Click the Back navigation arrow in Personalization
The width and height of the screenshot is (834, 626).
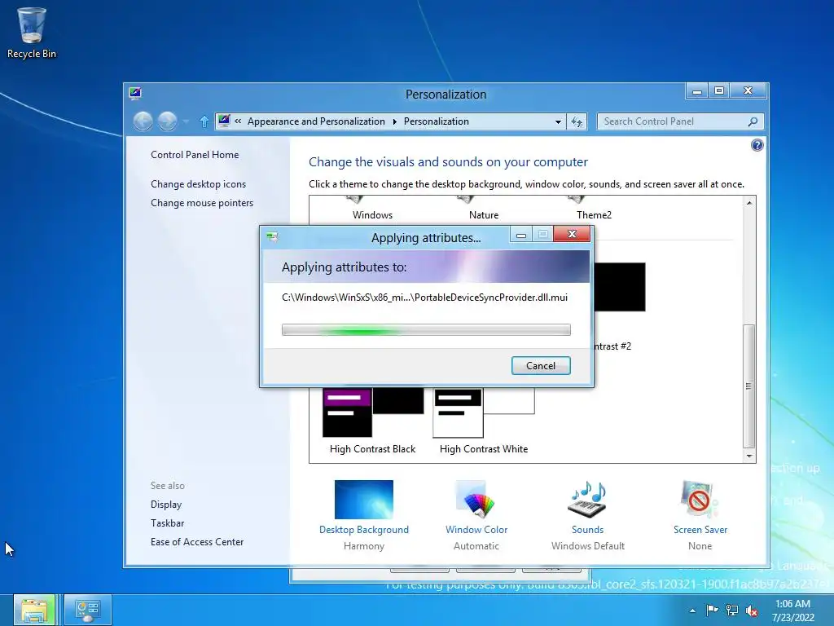point(143,121)
